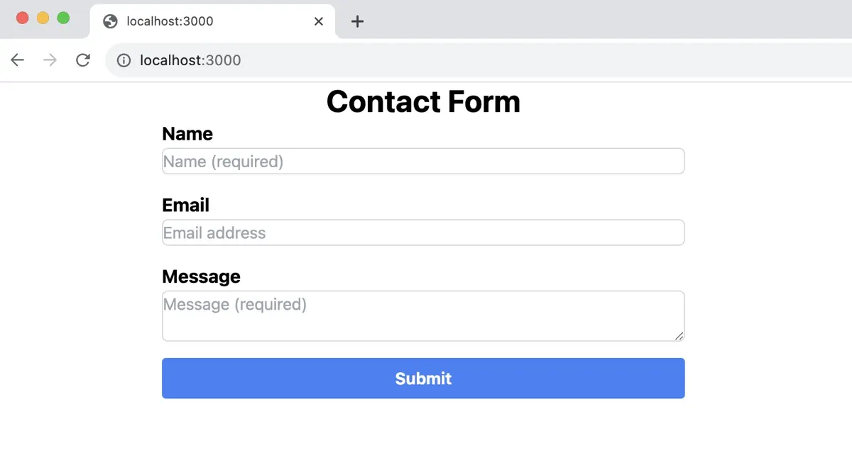Click the Contact Form page heading
Image resolution: width=852 pixels, height=472 pixels.
tap(423, 101)
